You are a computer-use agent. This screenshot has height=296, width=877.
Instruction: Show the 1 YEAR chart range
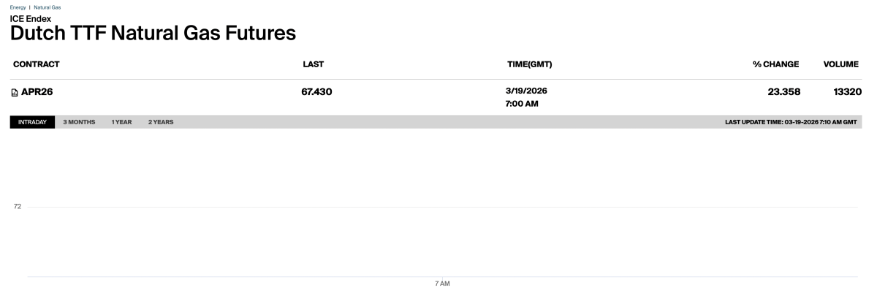pos(121,122)
